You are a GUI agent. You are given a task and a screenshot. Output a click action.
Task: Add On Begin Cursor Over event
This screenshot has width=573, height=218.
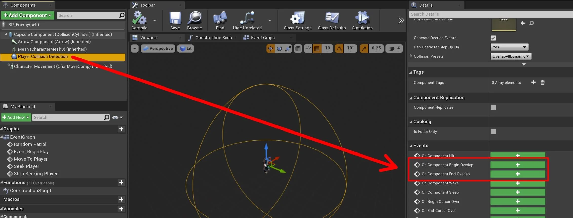tap(518, 202)
